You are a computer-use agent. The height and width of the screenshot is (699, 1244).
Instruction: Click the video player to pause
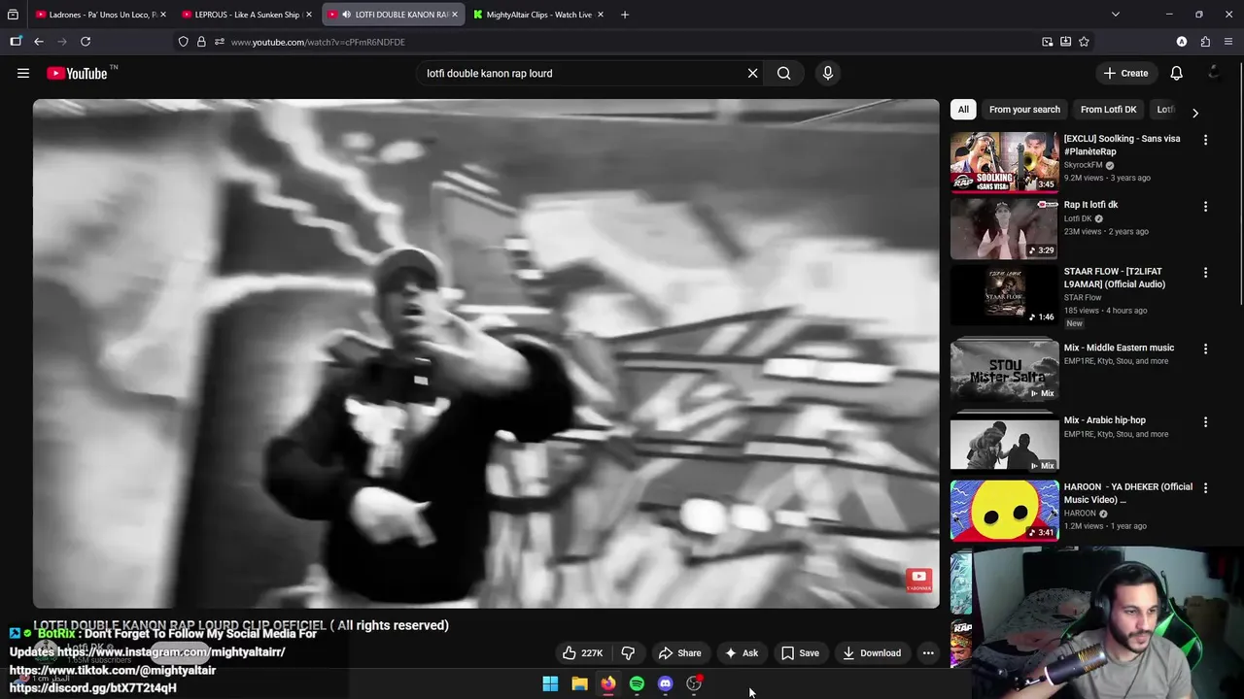click(486, 353)
